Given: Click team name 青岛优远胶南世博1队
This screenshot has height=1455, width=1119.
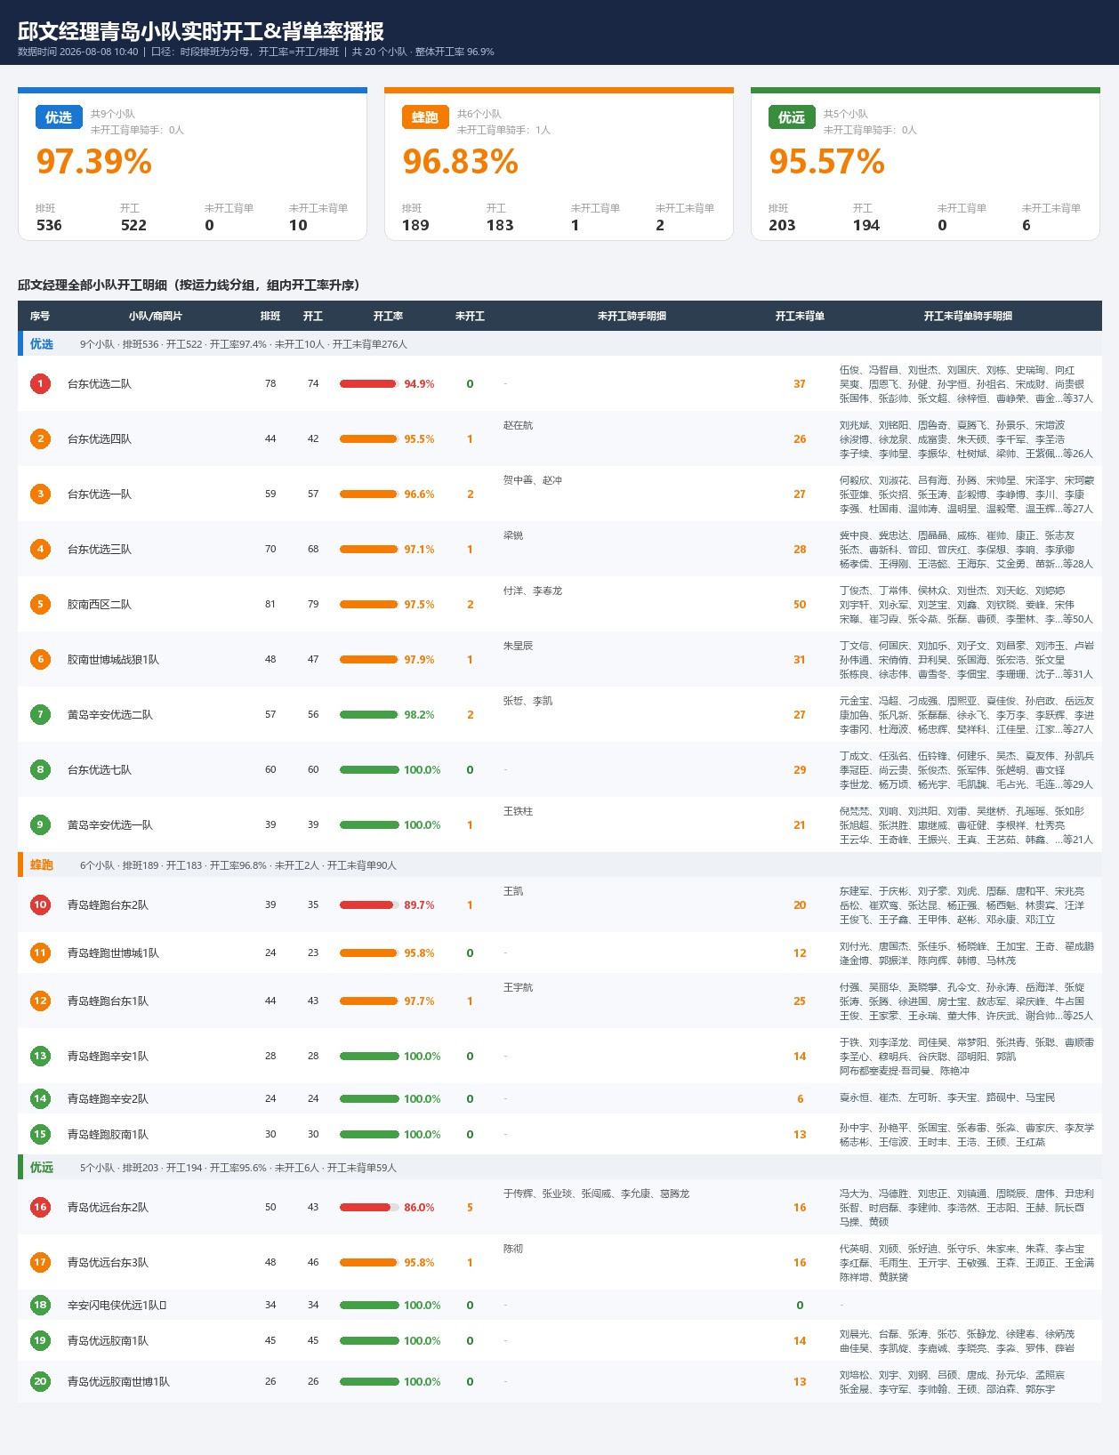Looking at the screenshot, I should click(x=118, y=1381).
